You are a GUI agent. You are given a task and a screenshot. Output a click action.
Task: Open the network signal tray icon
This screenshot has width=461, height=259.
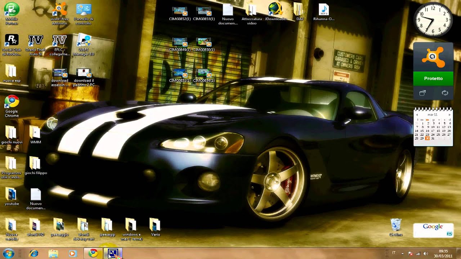point(418,253)
